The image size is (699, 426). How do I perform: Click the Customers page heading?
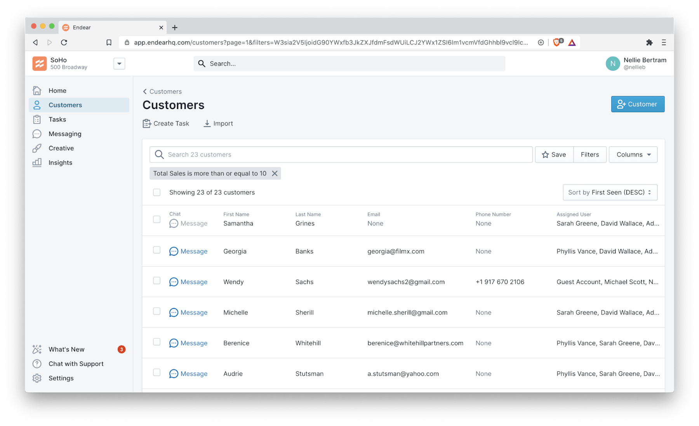pos(173,105)
